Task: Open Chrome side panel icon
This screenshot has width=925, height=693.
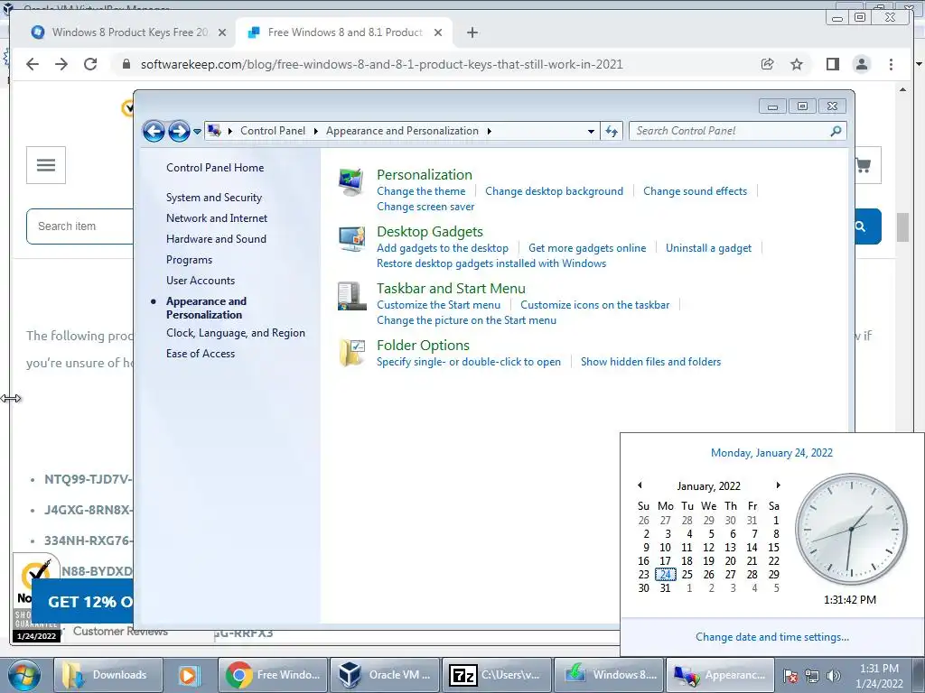Action: [832, 64]
